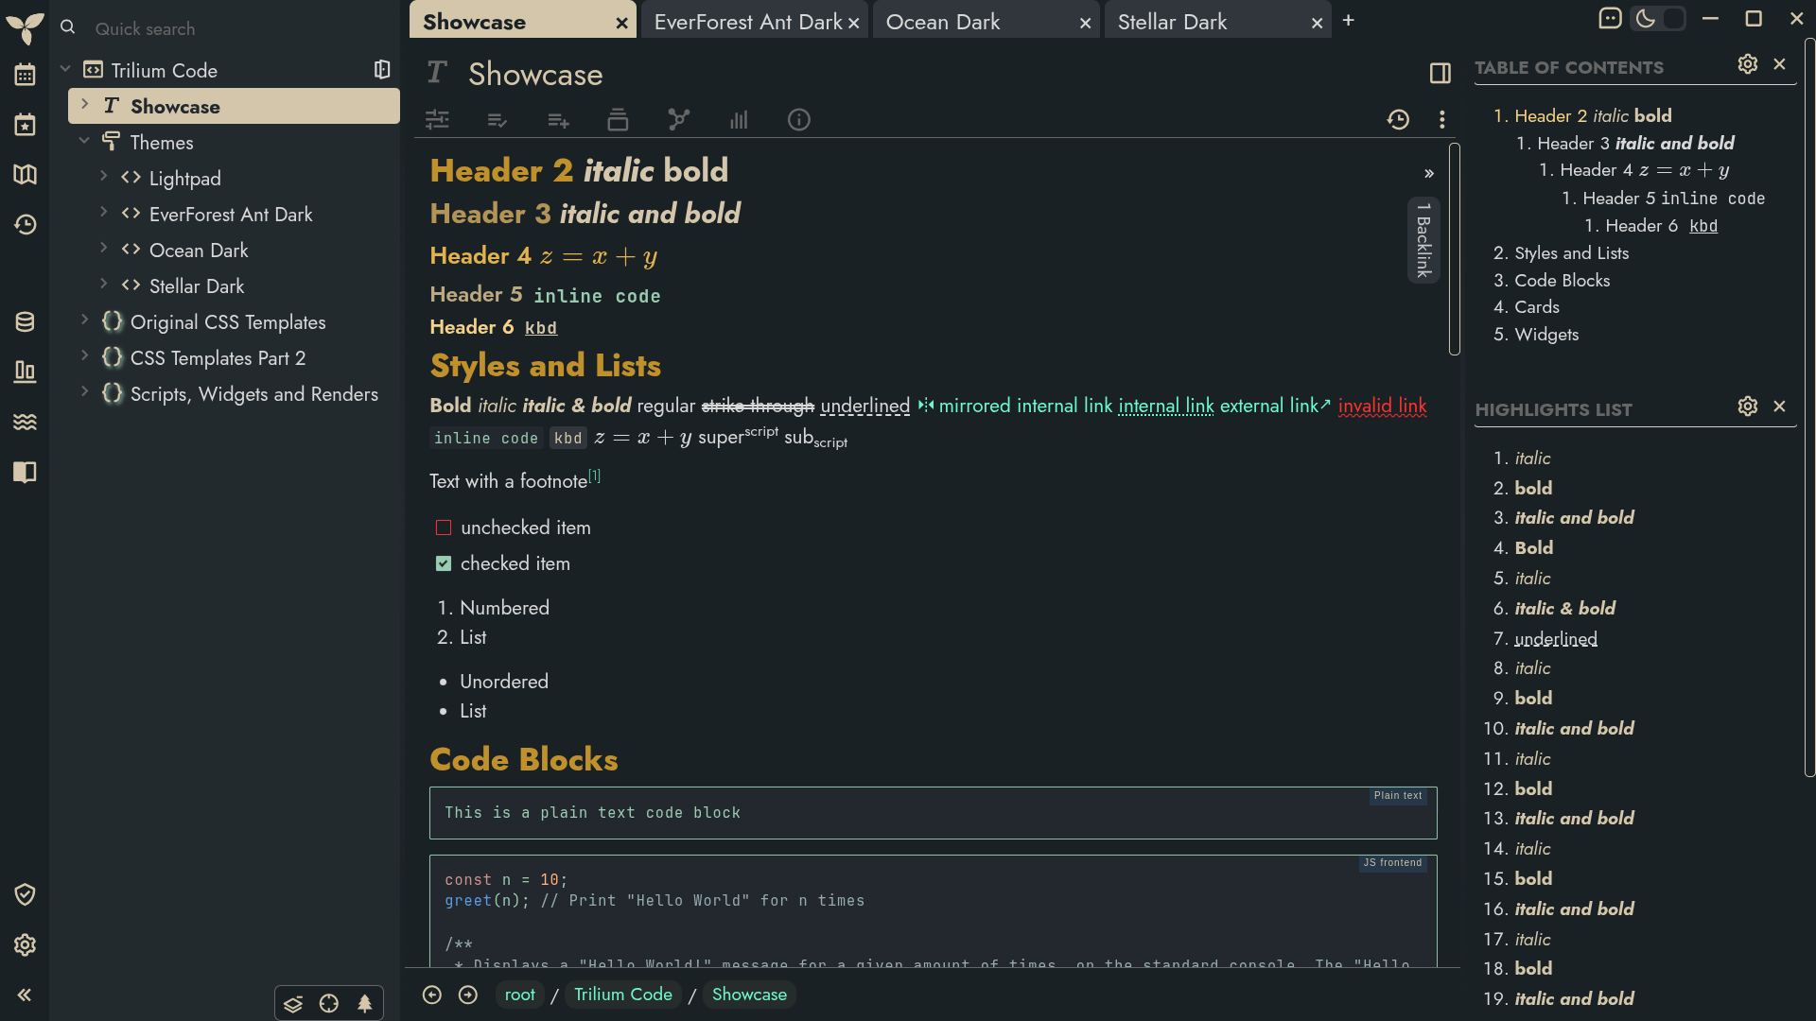
Task: Open Table of Contents settings gear
Action: click(1748, 64)
